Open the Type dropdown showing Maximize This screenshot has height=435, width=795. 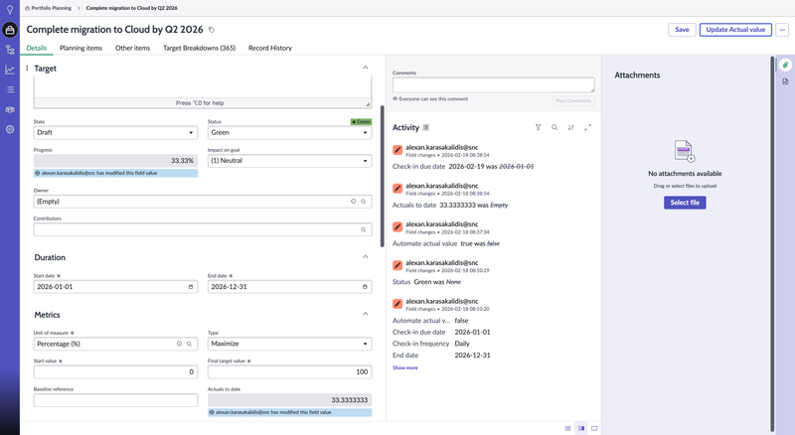(289, 344)
